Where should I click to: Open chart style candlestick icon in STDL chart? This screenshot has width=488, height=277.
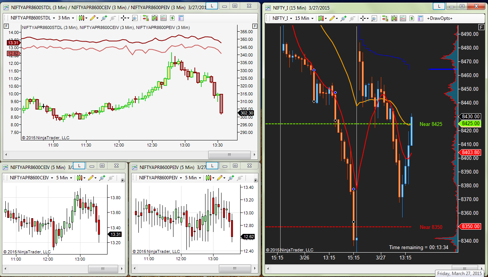(x=81, y=18)
